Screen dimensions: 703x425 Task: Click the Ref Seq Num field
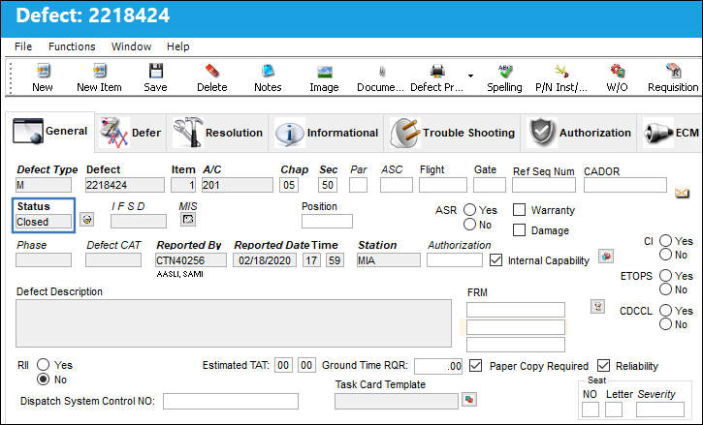click(544, 185)
